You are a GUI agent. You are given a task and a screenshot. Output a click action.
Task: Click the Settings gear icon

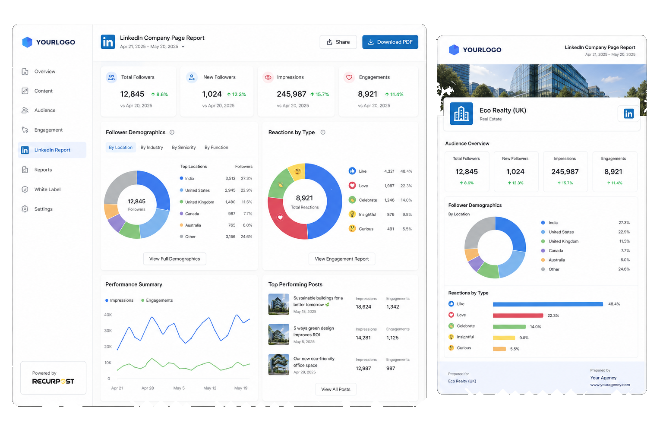click(x=25, y=209)
